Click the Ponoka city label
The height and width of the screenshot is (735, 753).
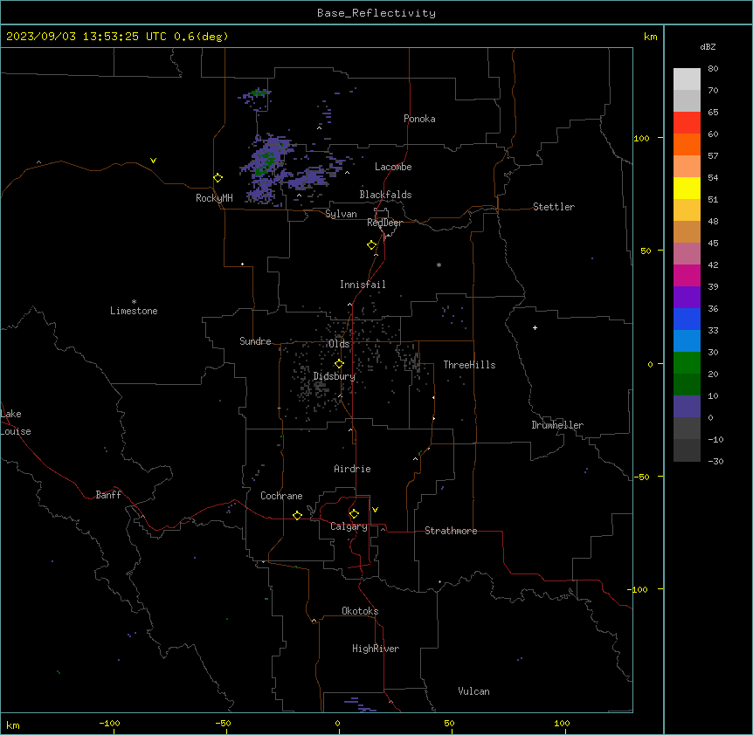point(419,119)
